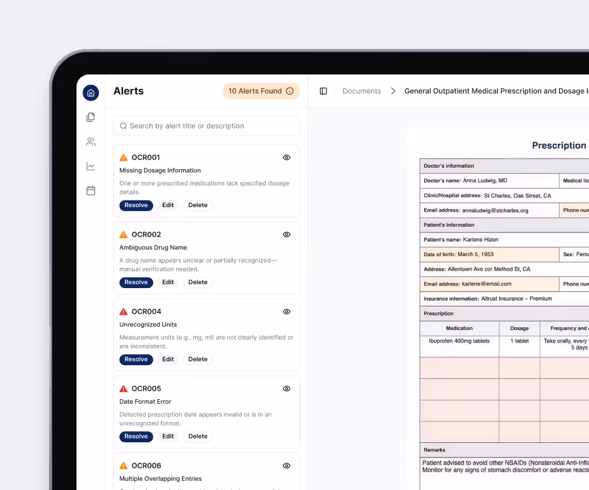Image resolution: width=589 pixels, height=490 pixels.
Task: Click the Prescription document title
Action: pyautogui.click(x=559, y=146)
